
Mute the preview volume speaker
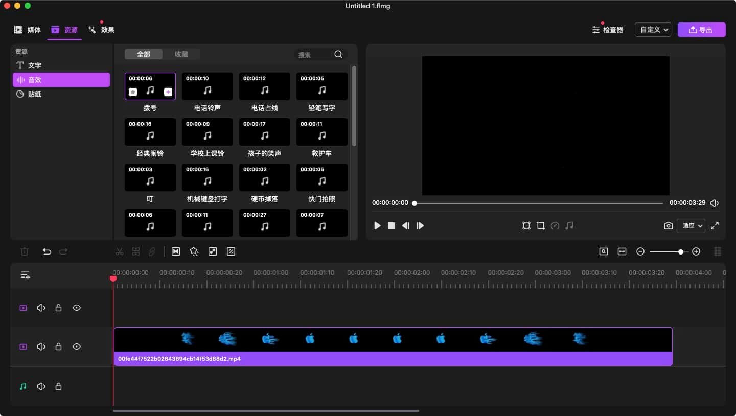[715, 203]
